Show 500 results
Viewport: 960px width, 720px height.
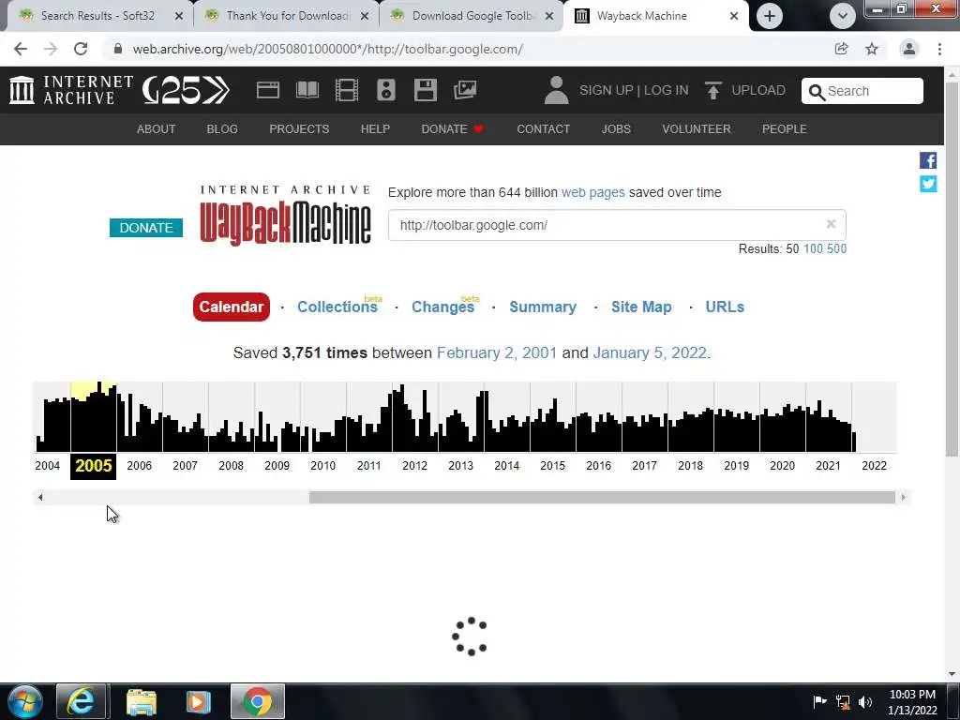tap(836, 248)
